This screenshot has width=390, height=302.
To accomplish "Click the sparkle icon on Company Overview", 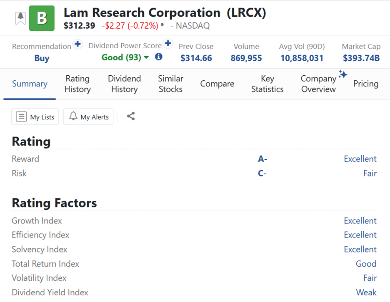I will pyautogui.click(x=343, y=74).
